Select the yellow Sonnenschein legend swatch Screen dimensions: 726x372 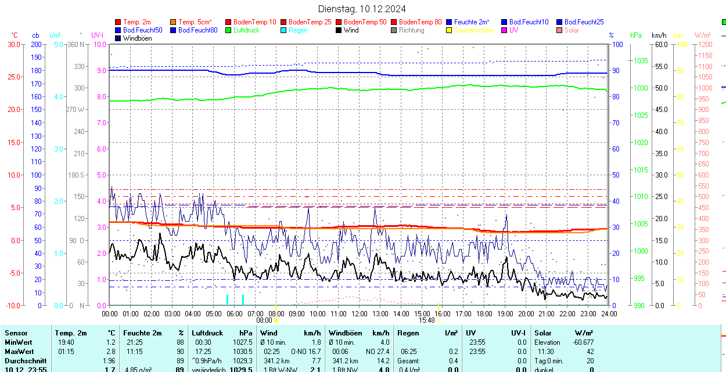point(450,30)
